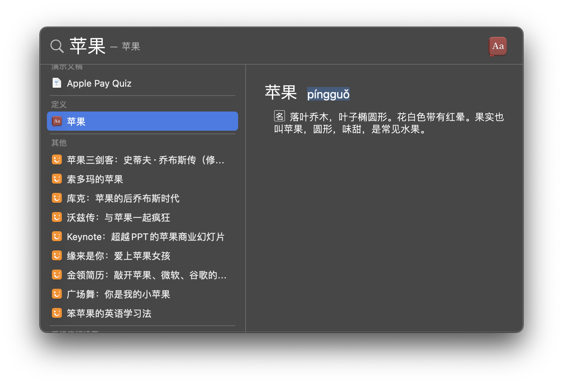Image resolution: width=563 pixels, height=385 pixels.
Task: Click the orange icon beside 广场舞 result
Action: (57, 294)
